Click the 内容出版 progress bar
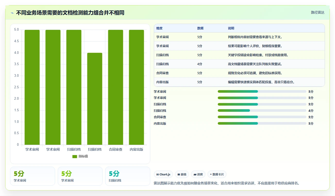The height and width of the screenshot is (196, 335). click(x=262, y=123)
